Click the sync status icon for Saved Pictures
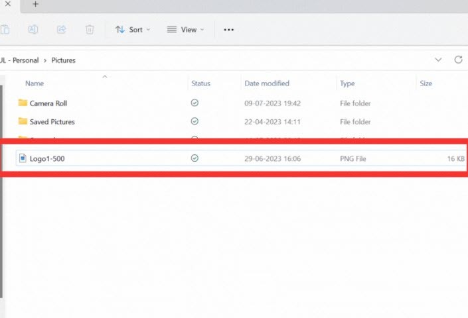468x318 pixels. 195,121
